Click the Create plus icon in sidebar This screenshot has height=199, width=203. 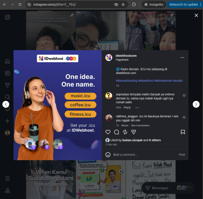click(x=7, y=121)
